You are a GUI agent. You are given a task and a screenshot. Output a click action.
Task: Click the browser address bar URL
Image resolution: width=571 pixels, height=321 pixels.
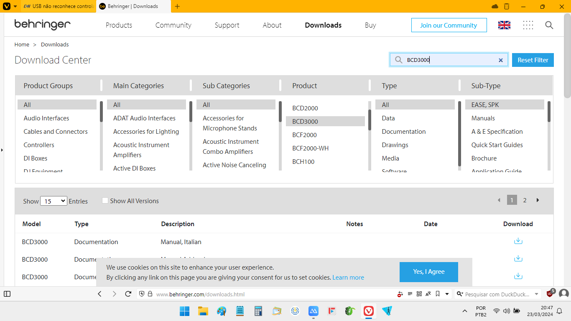(x=200, y=294)
